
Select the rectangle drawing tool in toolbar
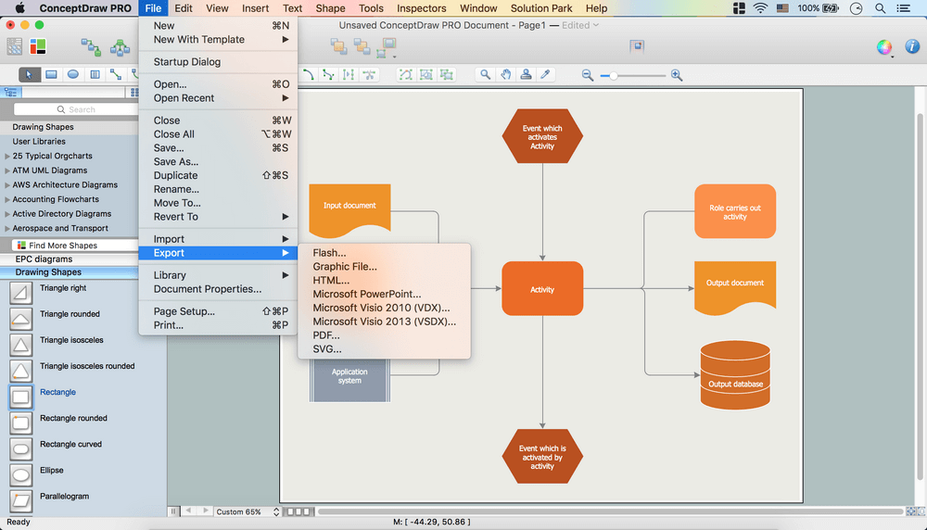pos(51,74)
